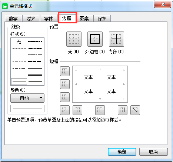Toggle the inside horizontal border button
The height and width of the screenshot is (162, 173).
pos(65,84)
